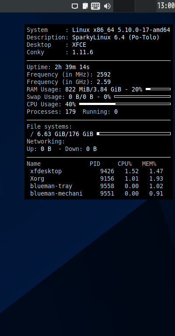Click the 'Xorg' process name
This screenshot has width=175, height=336.
pos(37,178)
